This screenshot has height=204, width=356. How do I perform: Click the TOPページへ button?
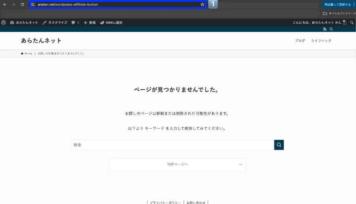[178, 165]
